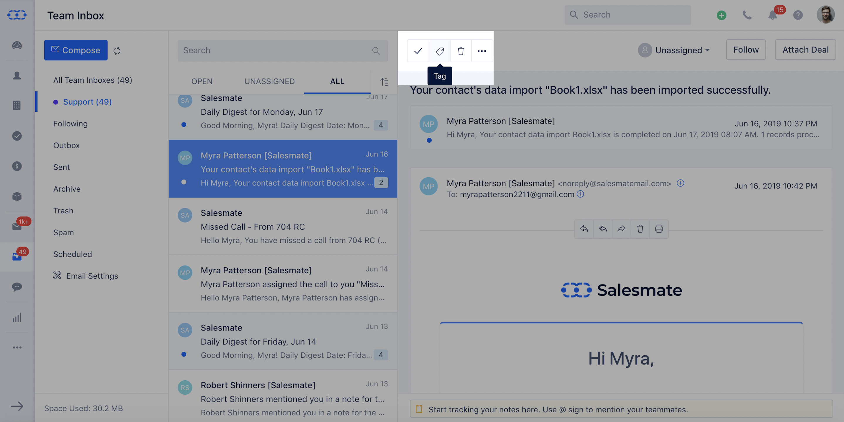Show more sidebar items via ellipsis icon
844x422 pixels.
click(x=17, y=347)
